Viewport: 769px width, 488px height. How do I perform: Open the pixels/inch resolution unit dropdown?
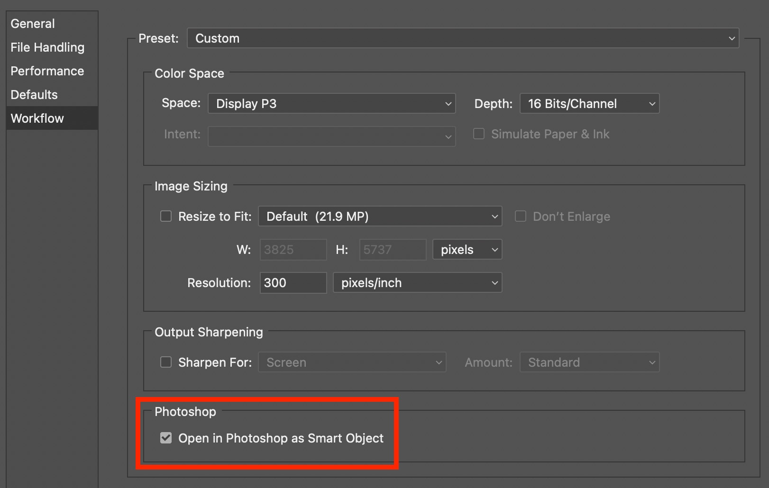click(x=417, y=283)
